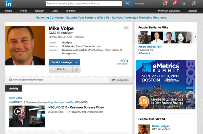203x134 pixels.
Task: Open the account profile photo menu
Action: pos(194,3)
